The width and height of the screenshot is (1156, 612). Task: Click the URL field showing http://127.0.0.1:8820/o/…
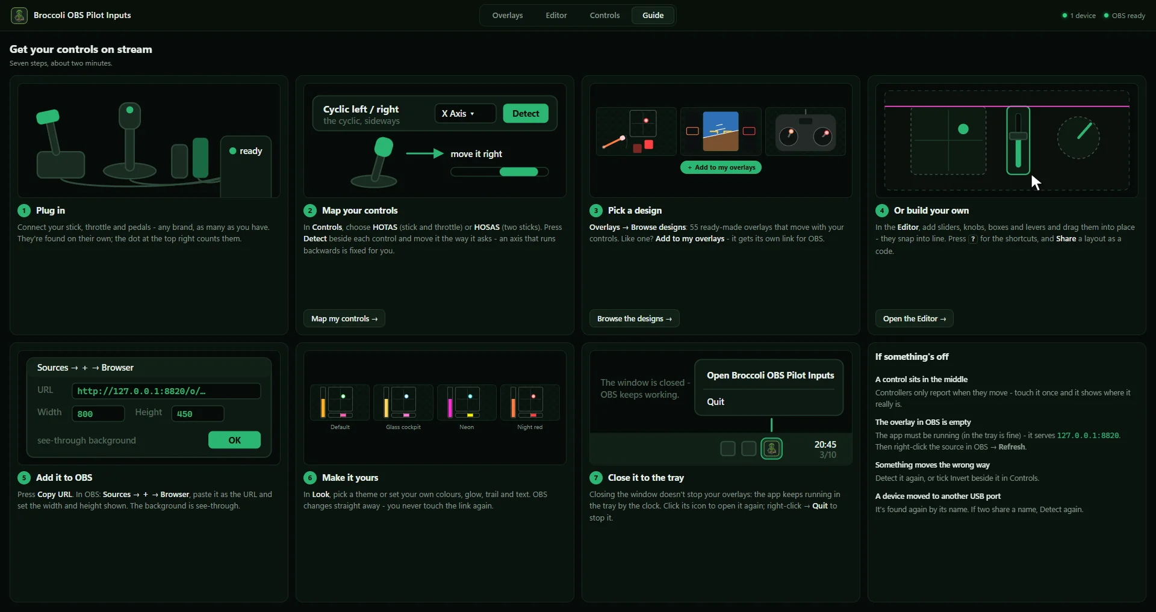[x=166, y=391]
